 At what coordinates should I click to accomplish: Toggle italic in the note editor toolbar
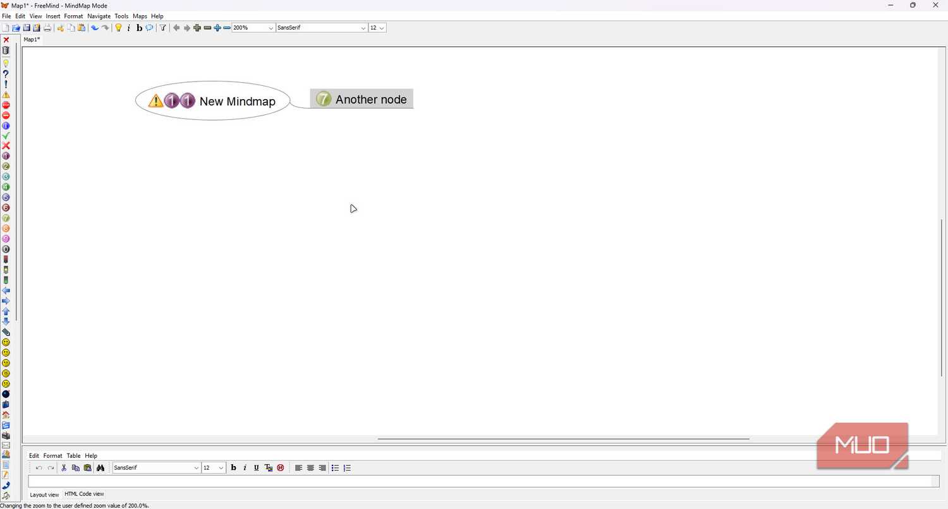click(245, 468)
